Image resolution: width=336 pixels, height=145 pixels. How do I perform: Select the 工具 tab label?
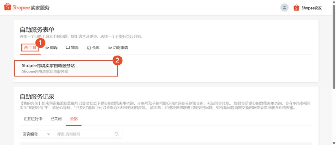click(x=33, y=47)
